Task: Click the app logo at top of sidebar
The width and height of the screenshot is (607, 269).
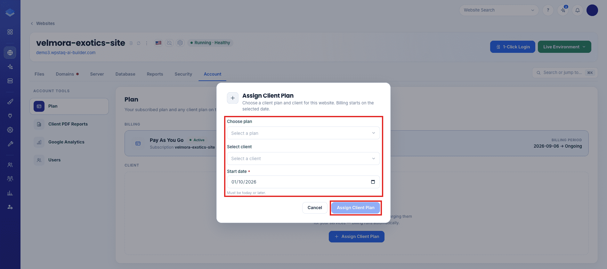Action: coord(10,12)
